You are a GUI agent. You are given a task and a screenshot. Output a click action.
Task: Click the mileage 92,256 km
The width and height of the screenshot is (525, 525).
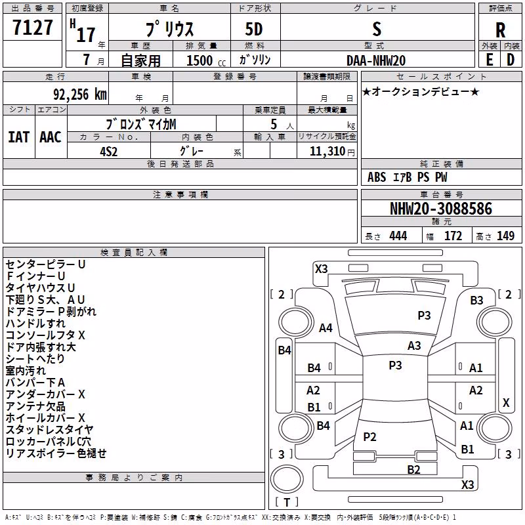[80, 94]
